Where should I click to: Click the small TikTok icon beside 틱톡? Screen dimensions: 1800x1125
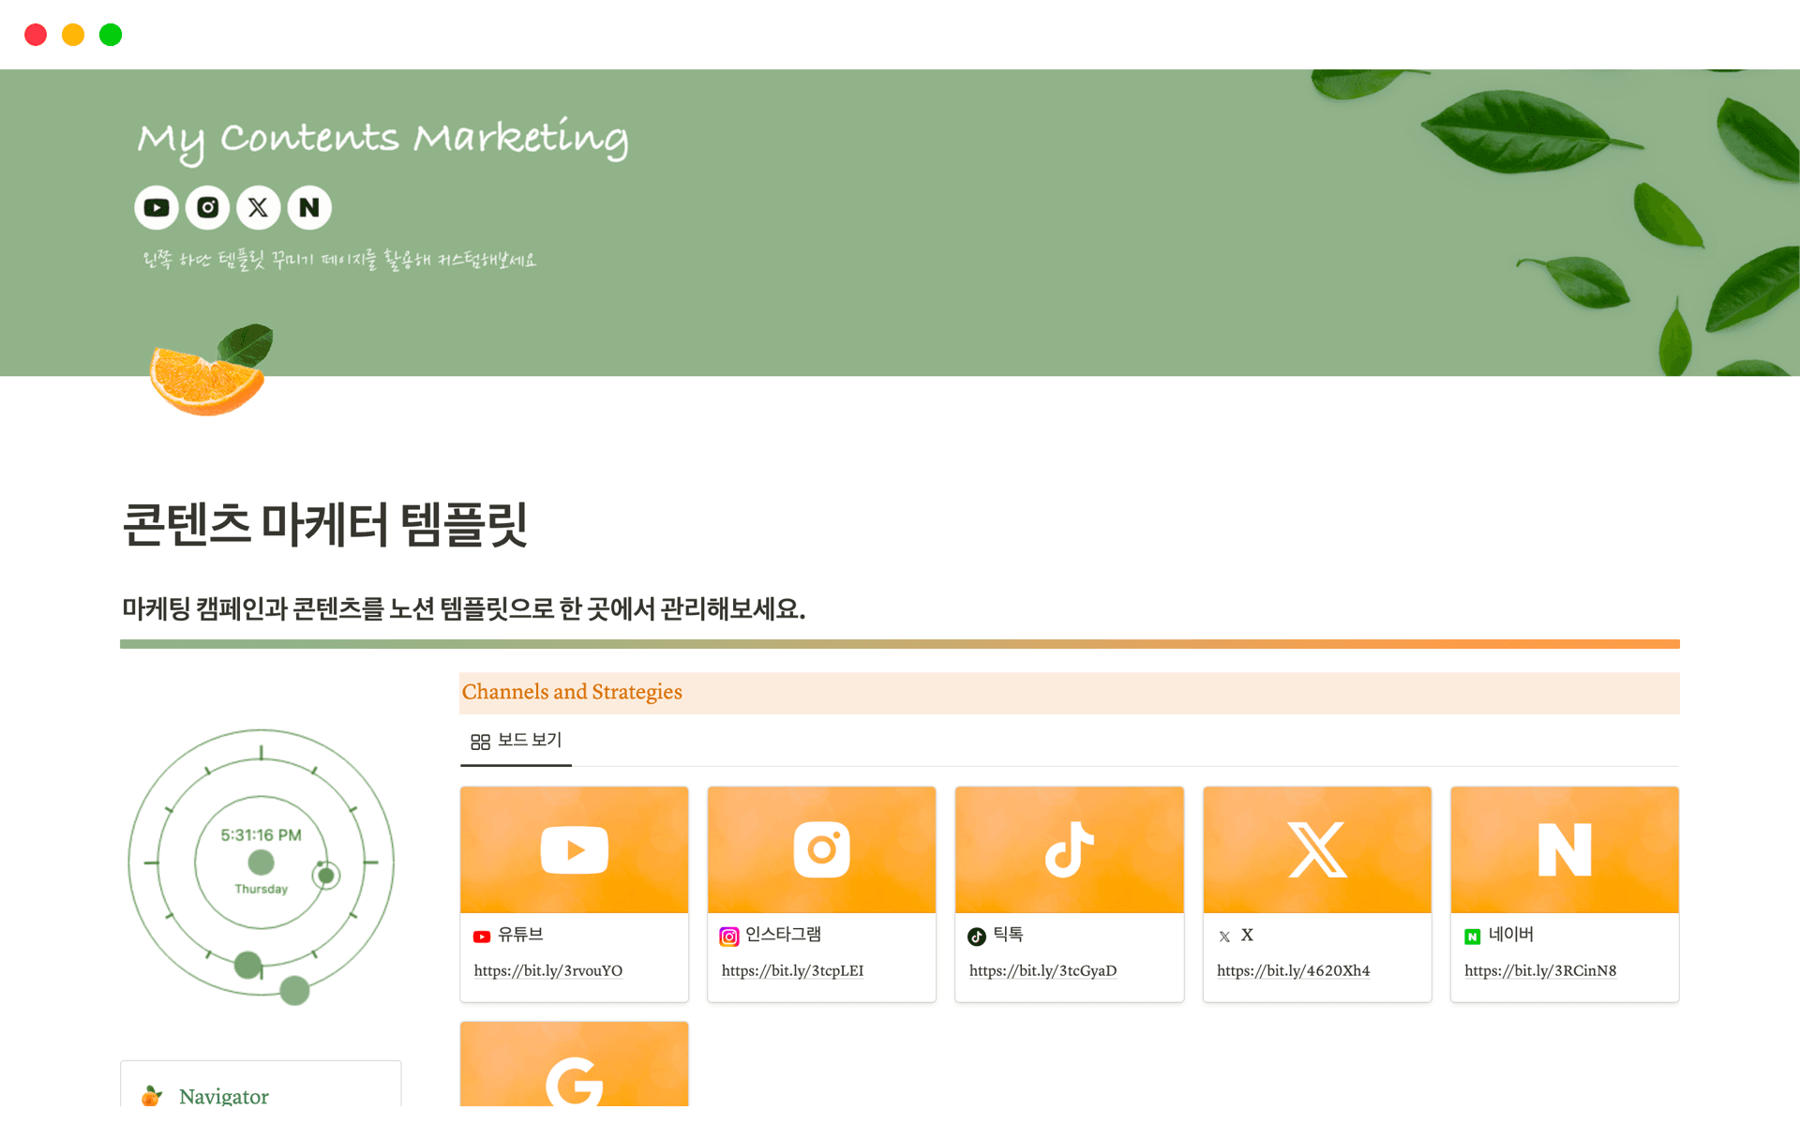(977, 936)
